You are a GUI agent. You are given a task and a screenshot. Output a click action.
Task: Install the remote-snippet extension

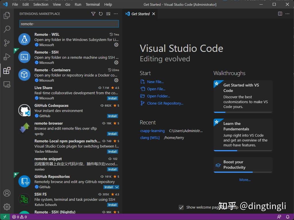click(113, 169)
